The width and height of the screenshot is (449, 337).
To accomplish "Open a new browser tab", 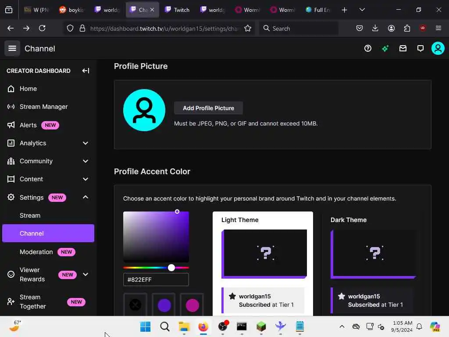I will 345,10.
